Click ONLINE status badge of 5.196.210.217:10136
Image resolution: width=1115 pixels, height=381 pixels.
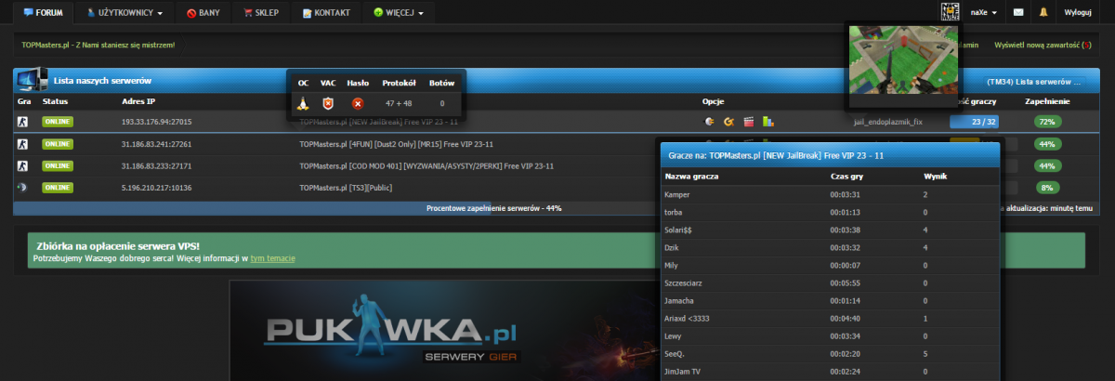58,187
